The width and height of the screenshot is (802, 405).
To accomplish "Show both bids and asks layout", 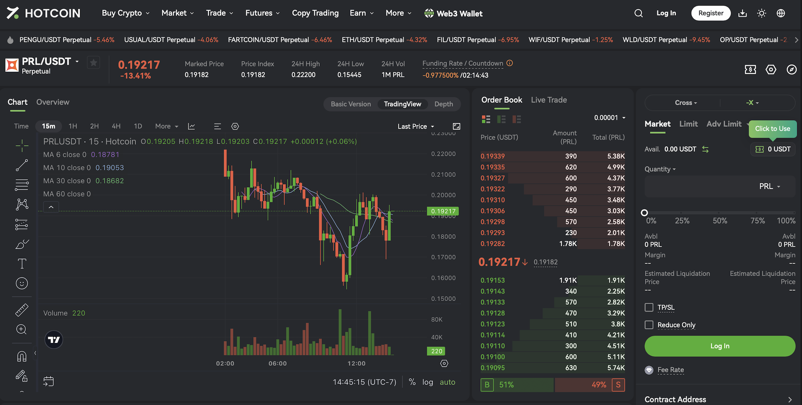I will 486,119.
